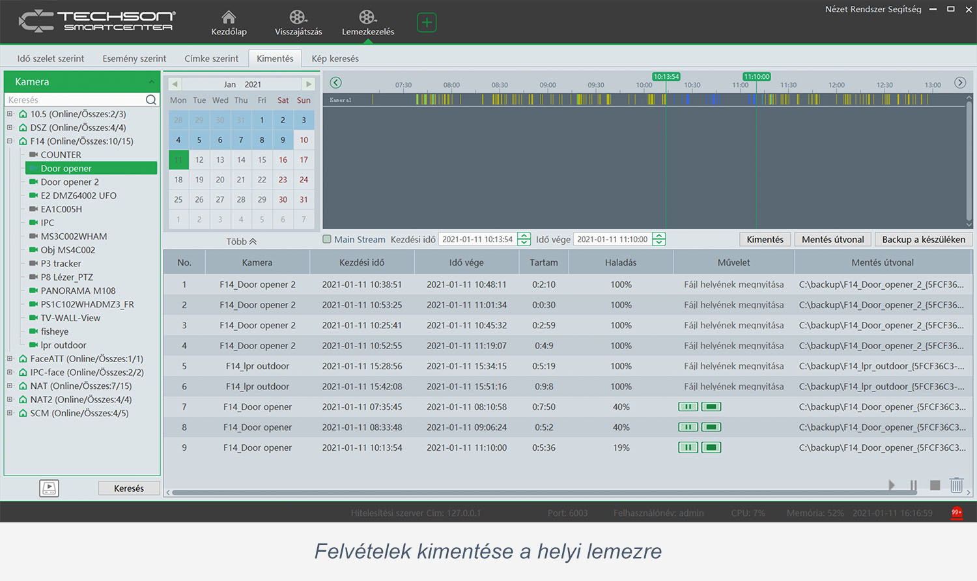The height and width of the screenshot is (581, 977).
Task: Enable the Main Stream checkbox
Action: point(328,240)
